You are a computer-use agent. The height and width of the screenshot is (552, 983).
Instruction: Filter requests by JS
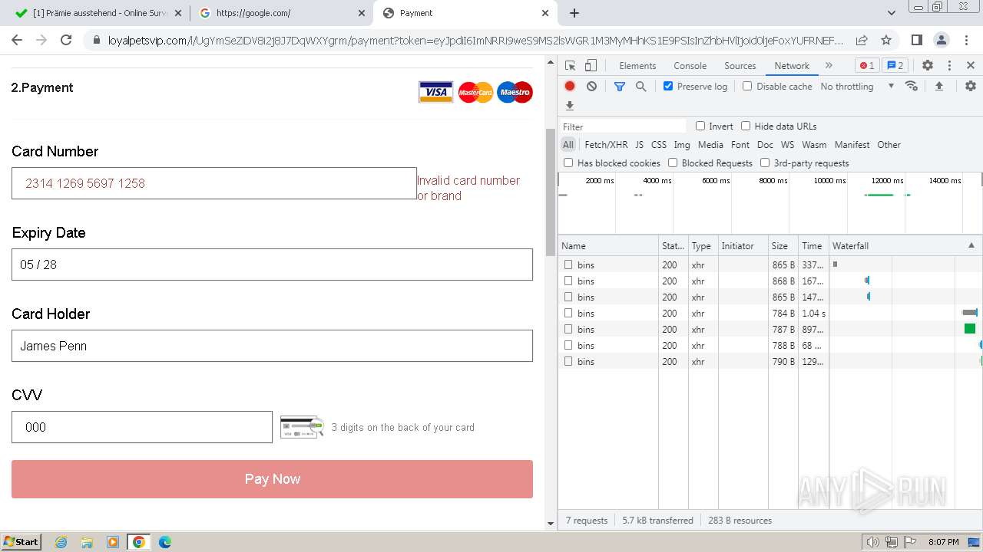tap(639, 144)
